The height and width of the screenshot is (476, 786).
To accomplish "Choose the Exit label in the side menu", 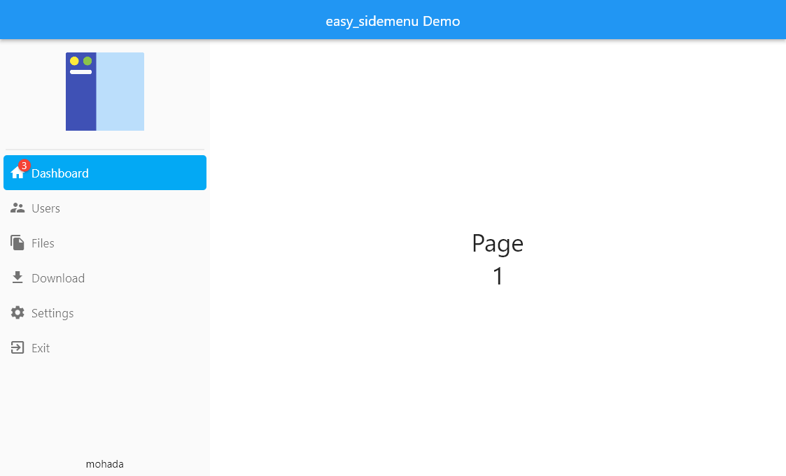I will pyautogui.click(x=41, y=348).
